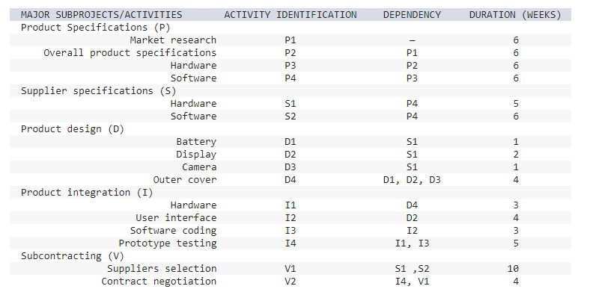
Task: Click the Software label in the S2 row
Action: pyautogui.click(x=193, y=117)
